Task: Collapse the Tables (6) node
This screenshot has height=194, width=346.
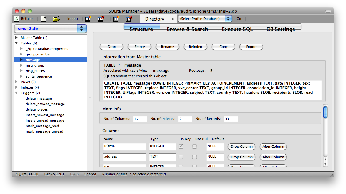Action: pos(17,43)
